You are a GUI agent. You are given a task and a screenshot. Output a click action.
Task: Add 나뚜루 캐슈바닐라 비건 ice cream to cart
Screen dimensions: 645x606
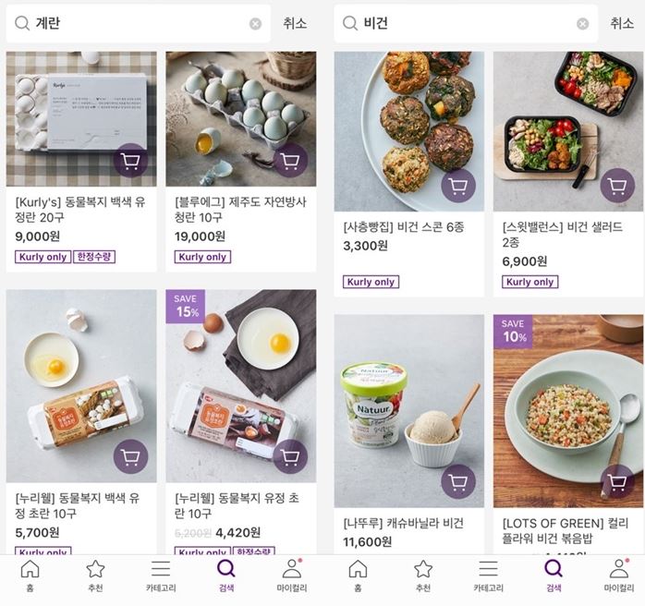click(x=458, y=481)
